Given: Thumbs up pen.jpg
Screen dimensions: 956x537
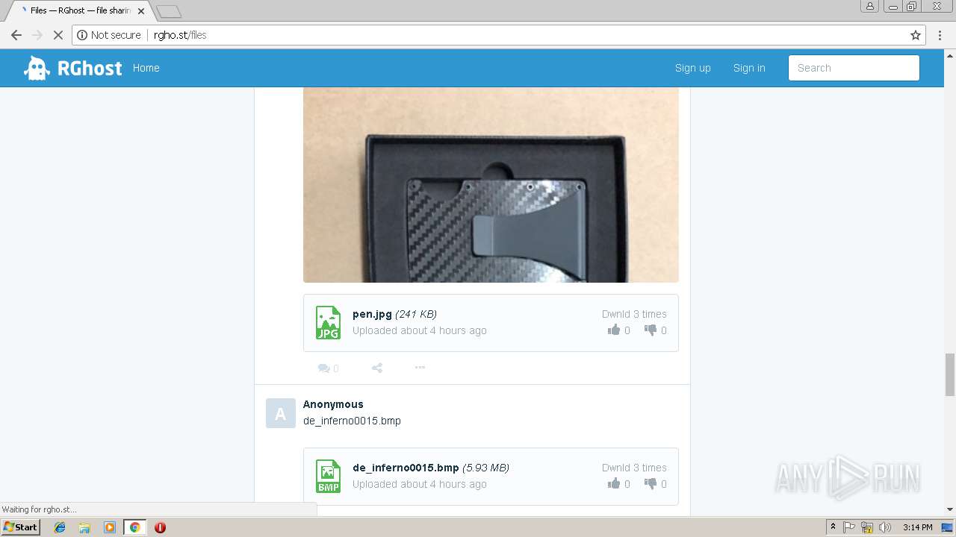Looking at the screenshot, I should (614, 330).
